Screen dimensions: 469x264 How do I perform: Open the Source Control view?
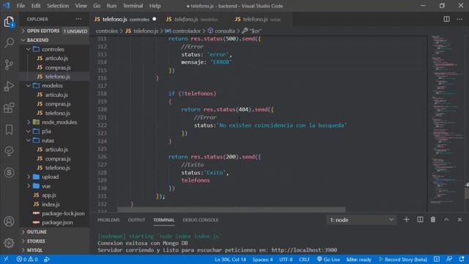pos(9,65)
